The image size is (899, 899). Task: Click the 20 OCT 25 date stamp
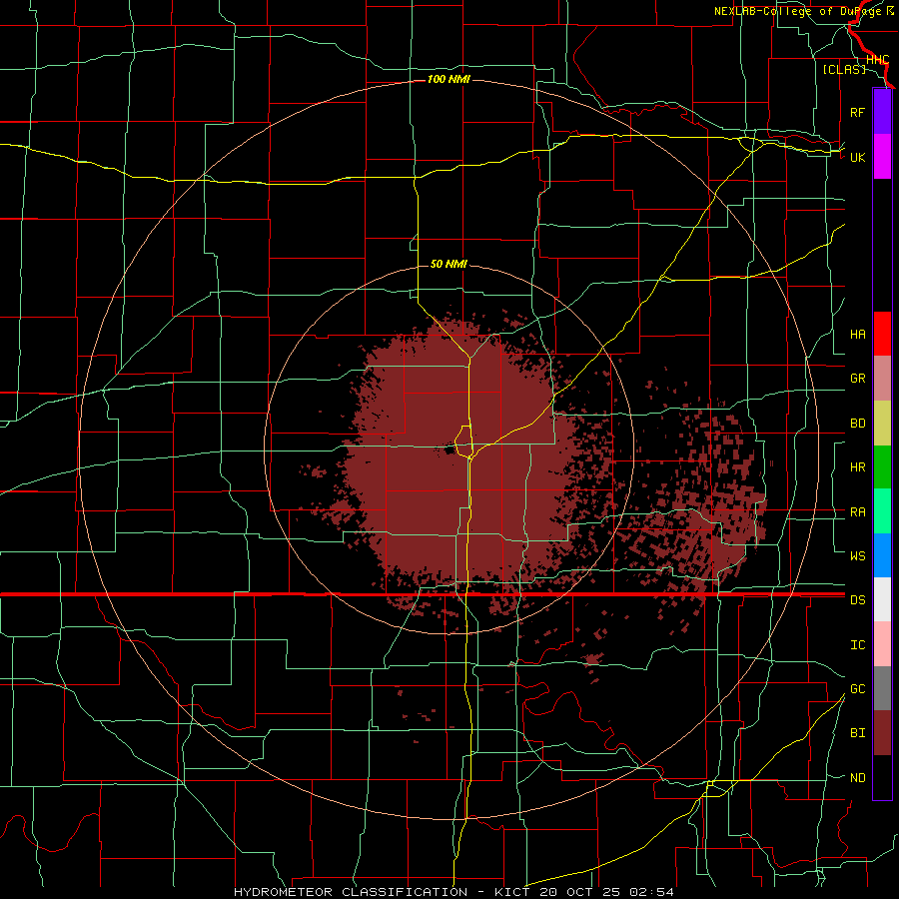(579, 892)
